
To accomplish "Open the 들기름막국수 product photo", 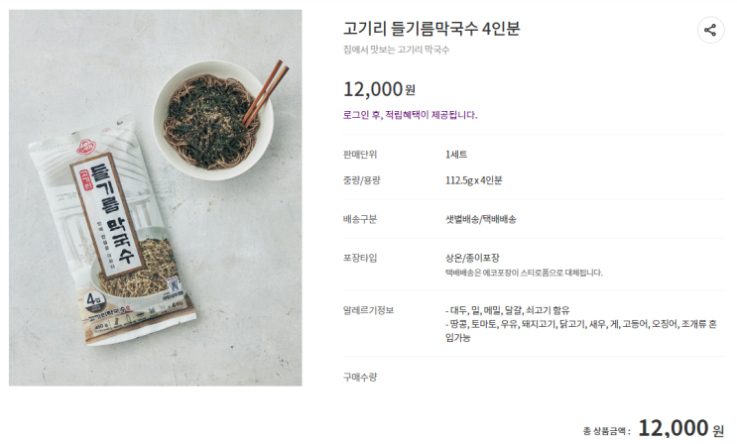I will click(x=156, y=198).
